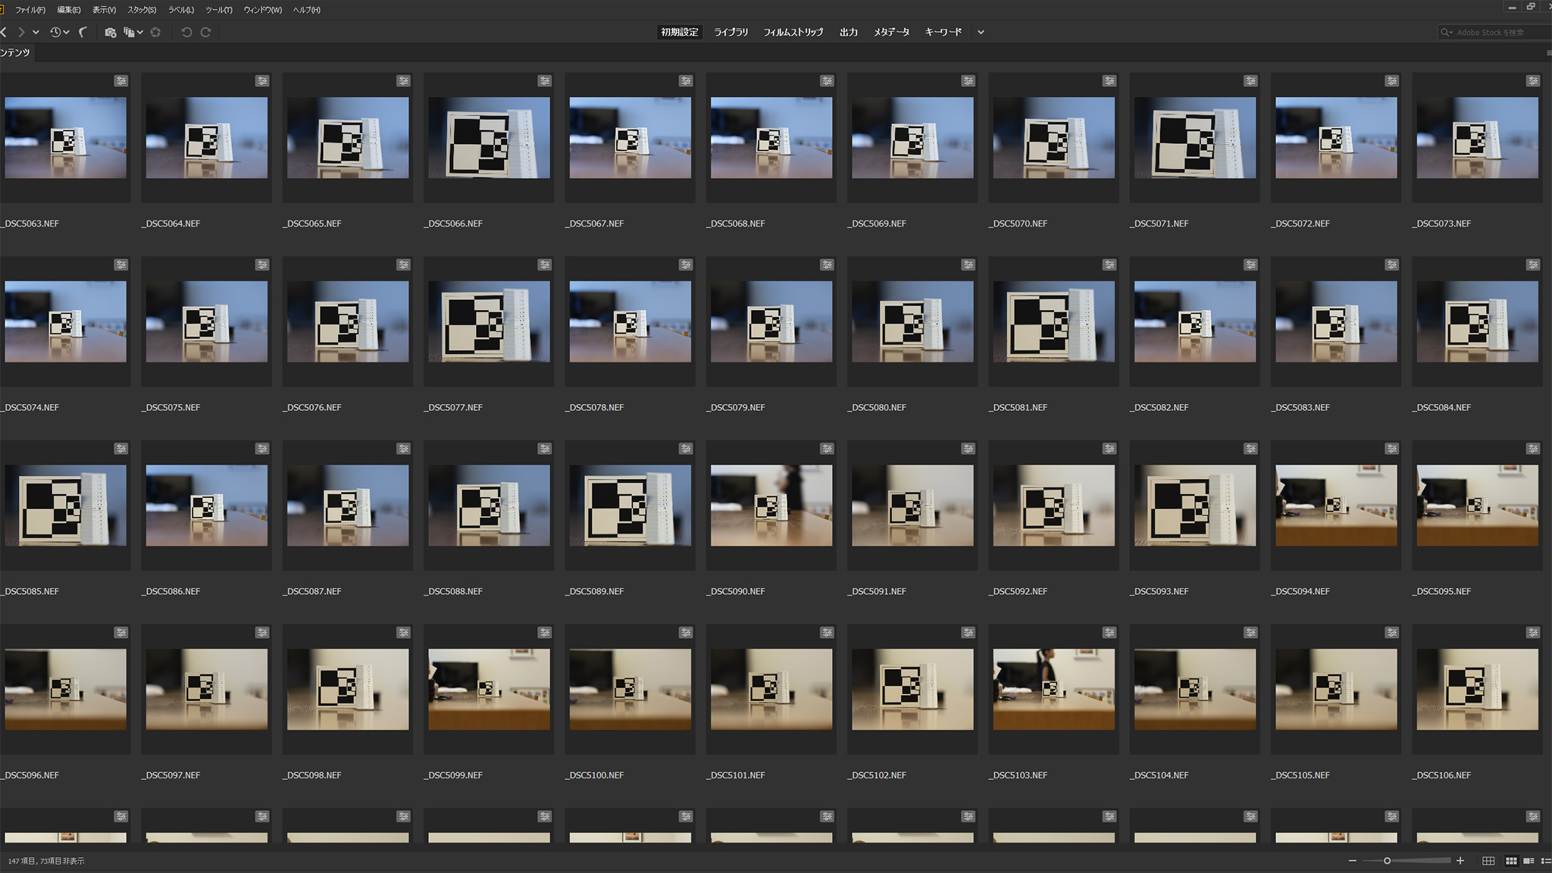Click the file name _DSC5070.NEF
1552x873 pixels.
pyautogui.click(x=1018, y=224)
